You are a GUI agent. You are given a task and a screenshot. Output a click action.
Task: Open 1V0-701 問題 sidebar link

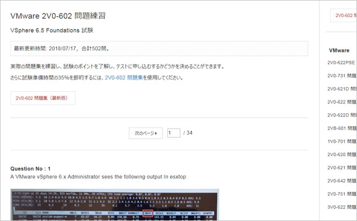point(342,141)
